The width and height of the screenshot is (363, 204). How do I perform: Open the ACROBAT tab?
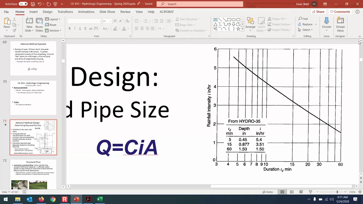click(x=166, y=12)
